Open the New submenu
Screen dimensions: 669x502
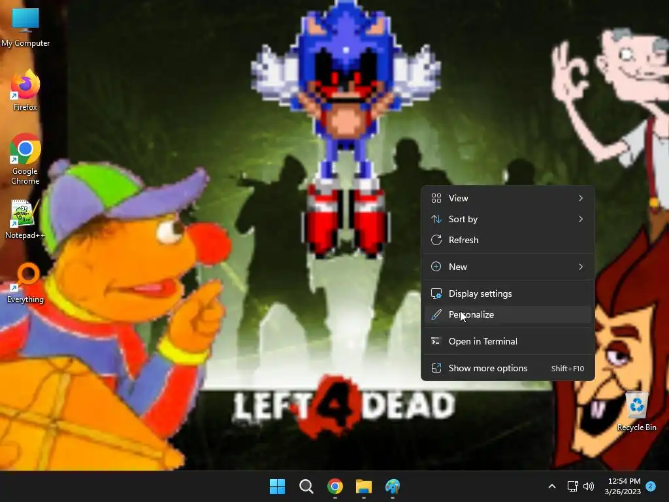(508, 267)
